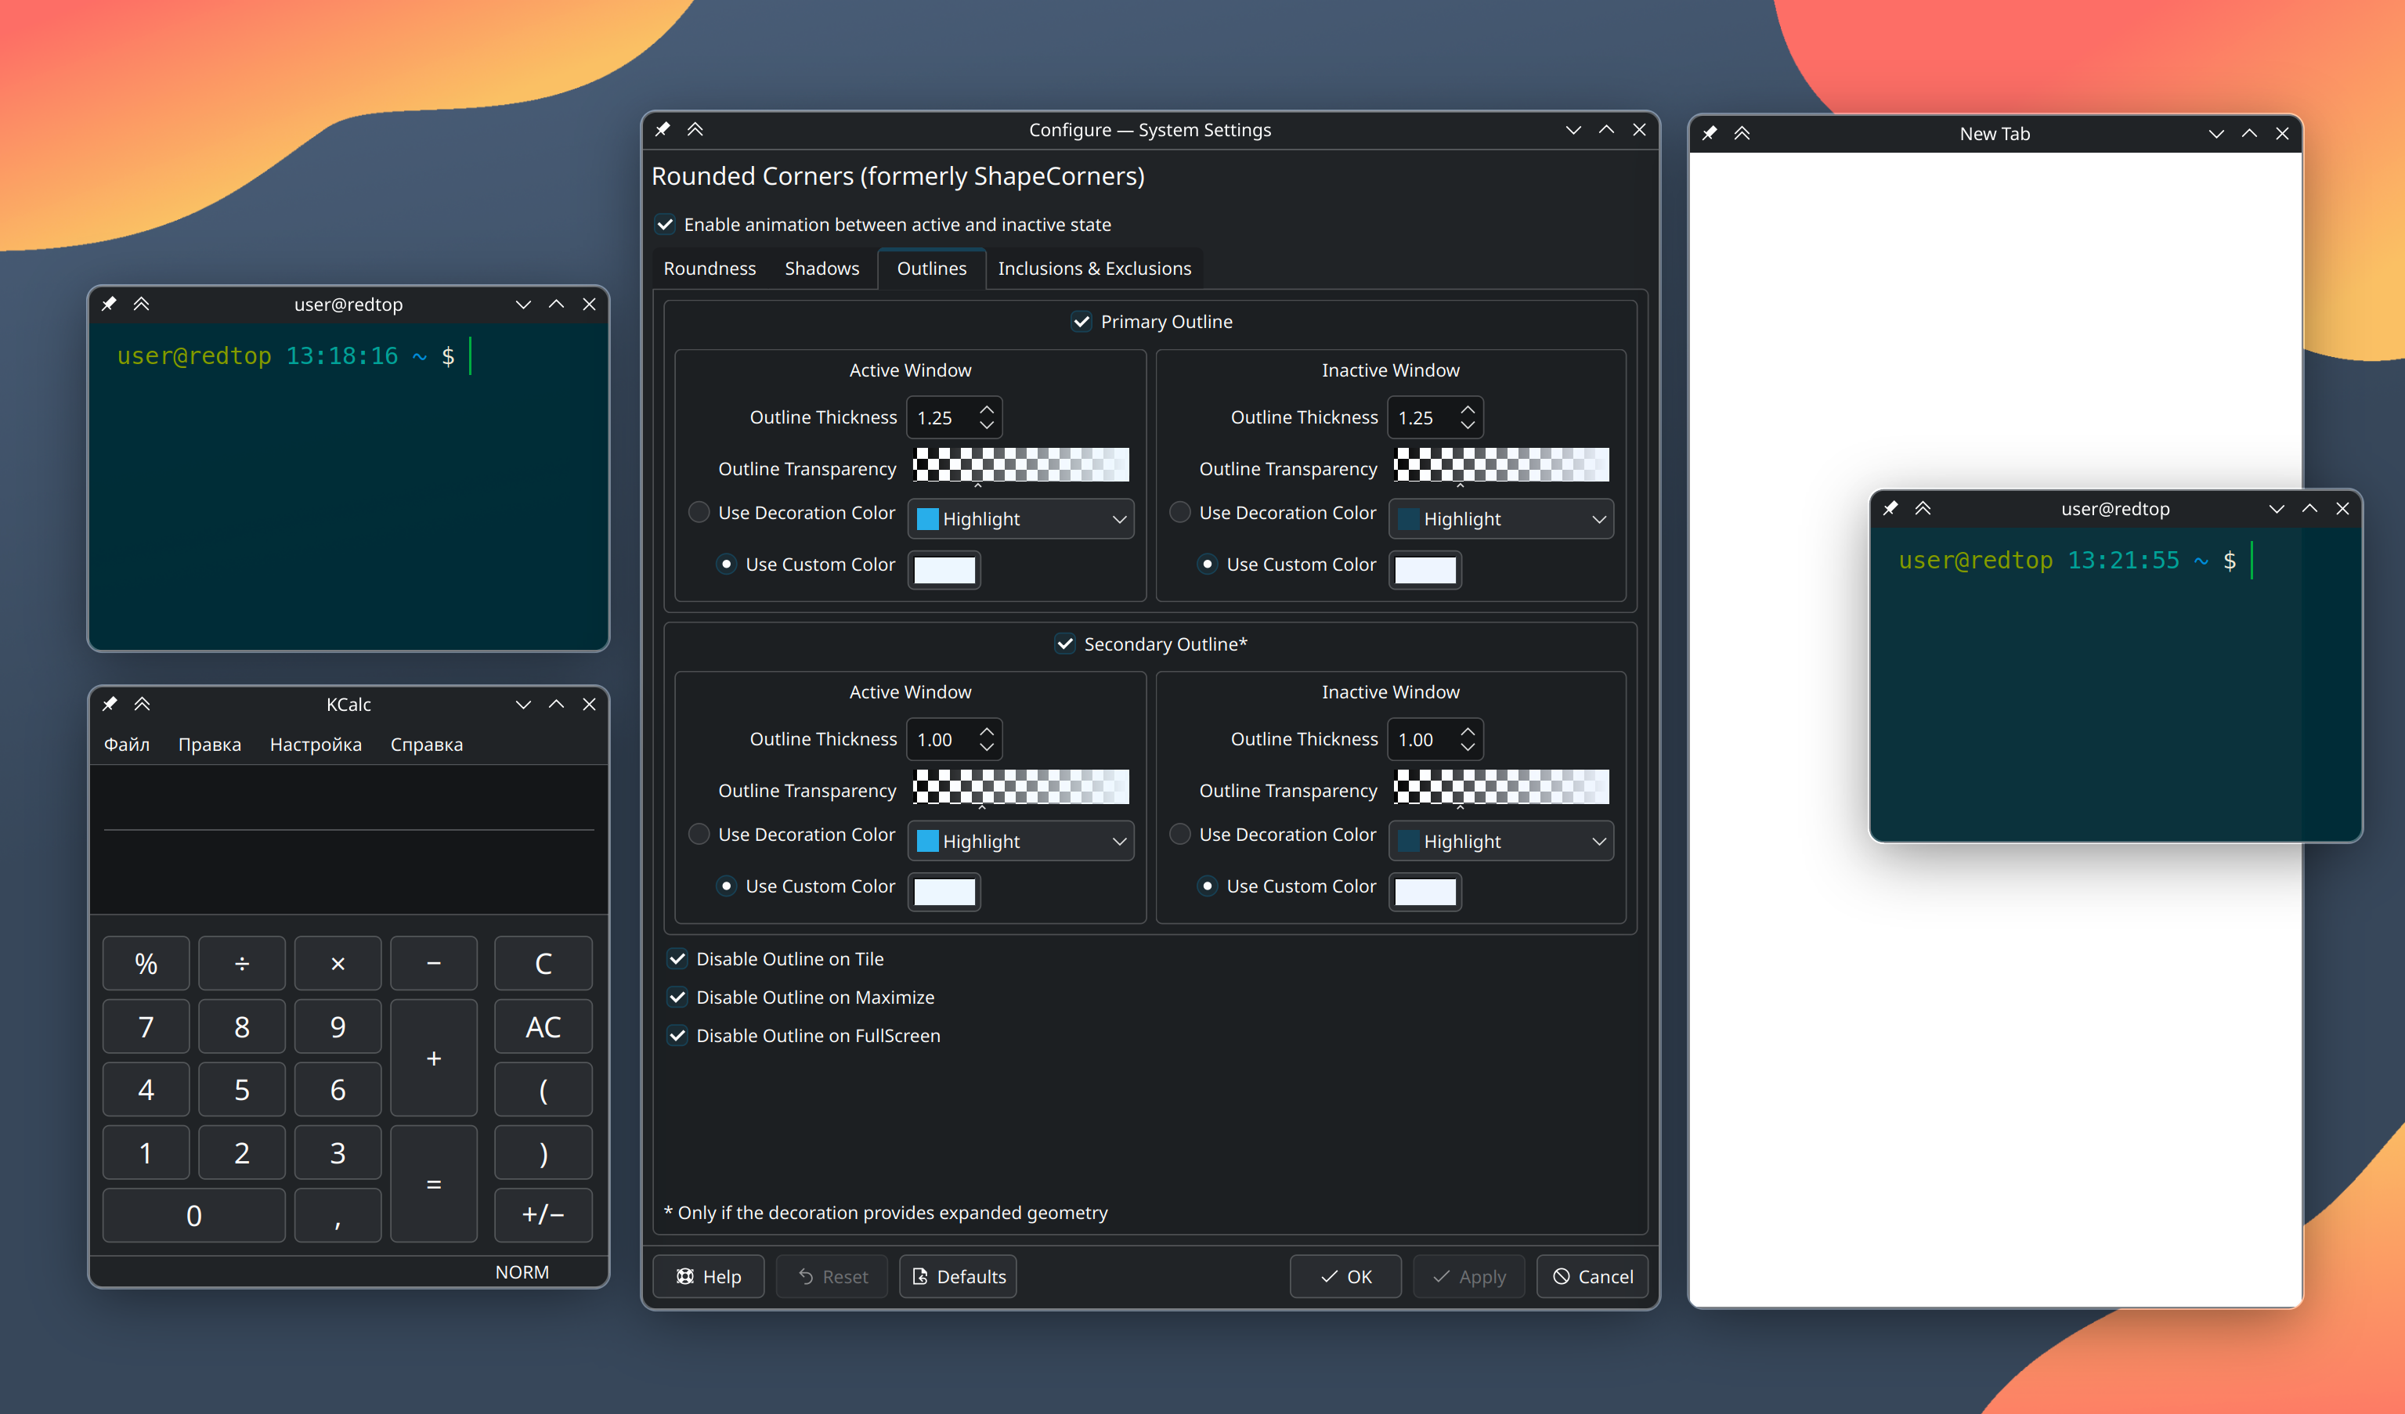This screenshot has height=1414, width=2405.
Task: Click the Help button lifebuoy icon
Action: coord(685,1277)
